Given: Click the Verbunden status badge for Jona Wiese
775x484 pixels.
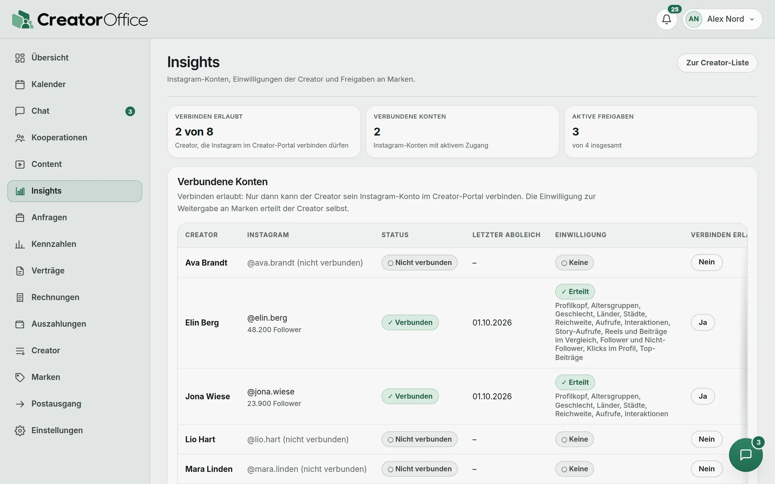Looking at the screenshot, I should click(x=410, y=396).
